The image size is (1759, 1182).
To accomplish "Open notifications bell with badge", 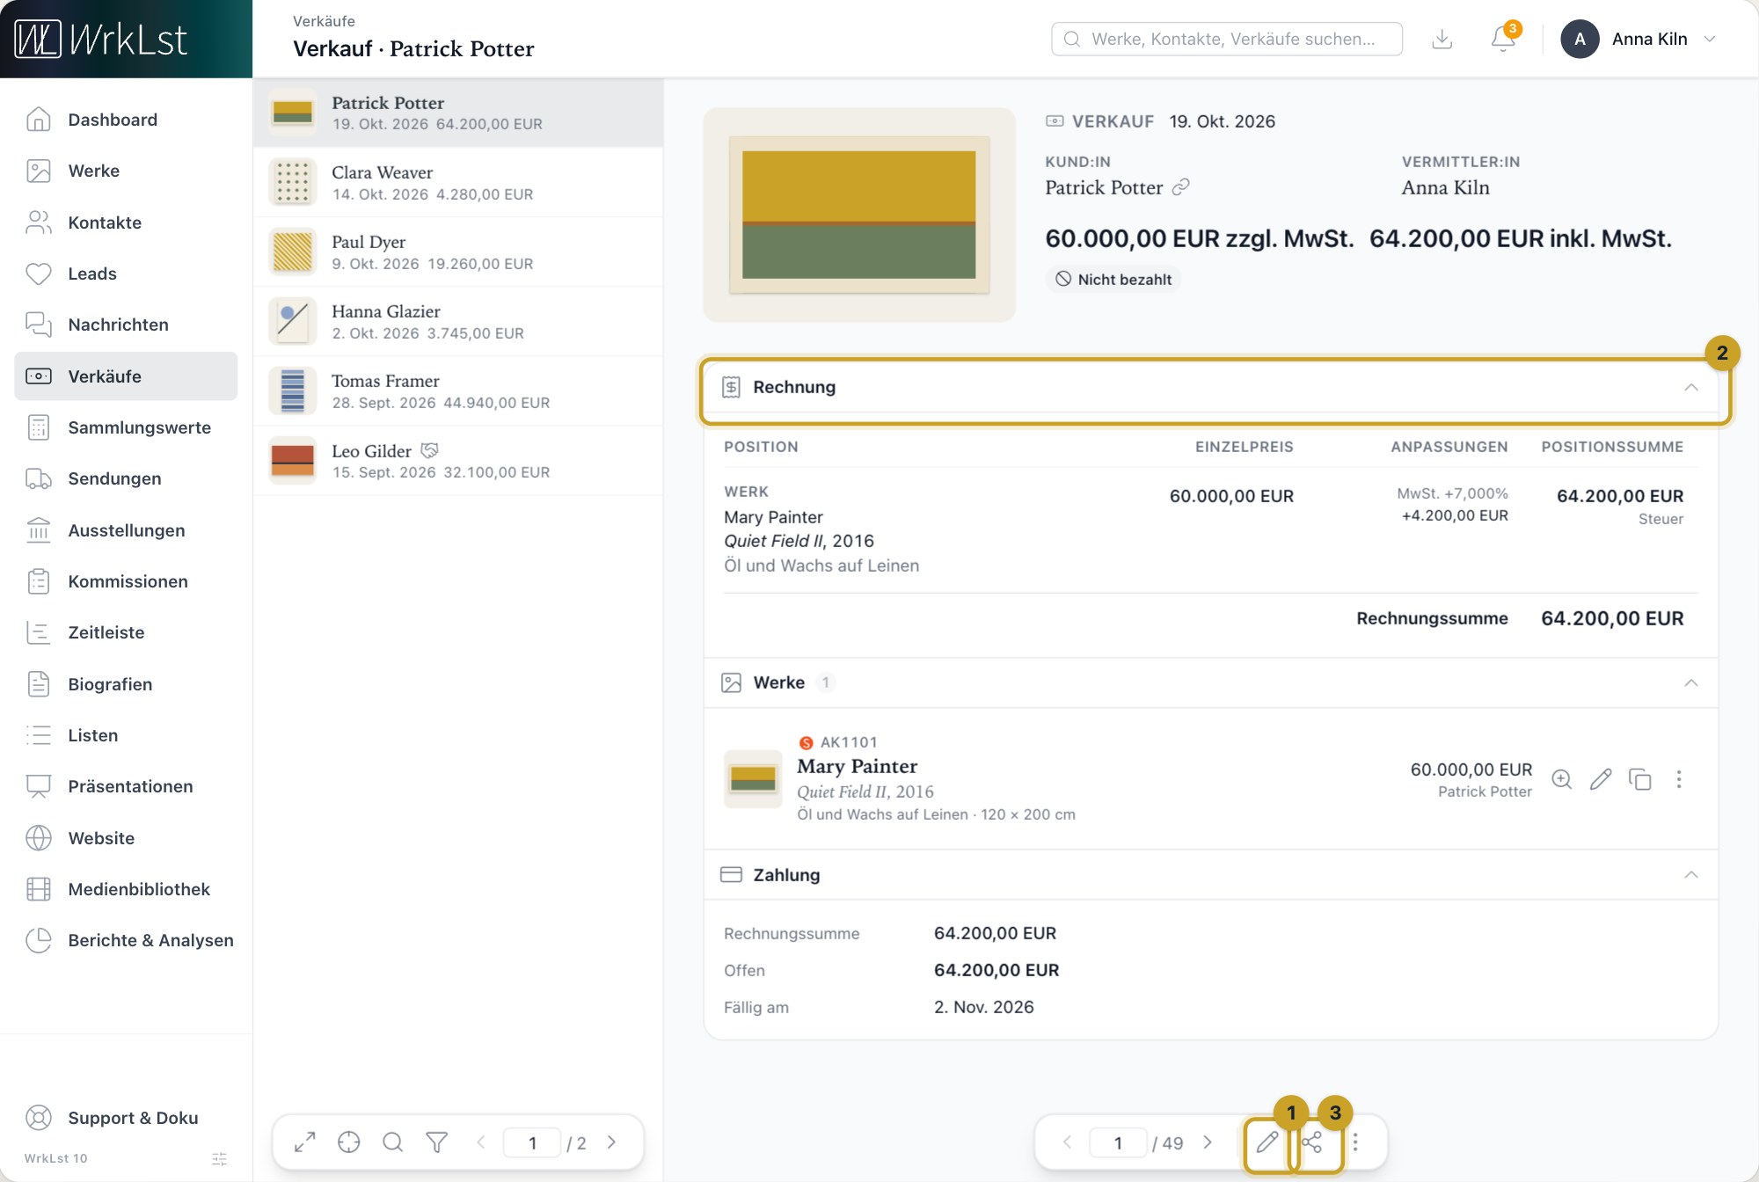I will [1503, 39].
